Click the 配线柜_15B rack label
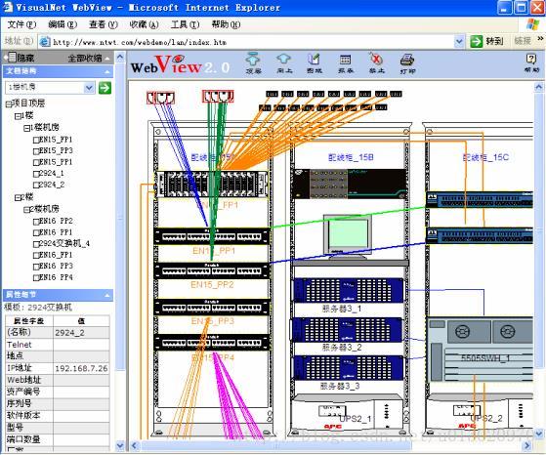The width and height of the screenshot is (546, 455). [351, 158]
